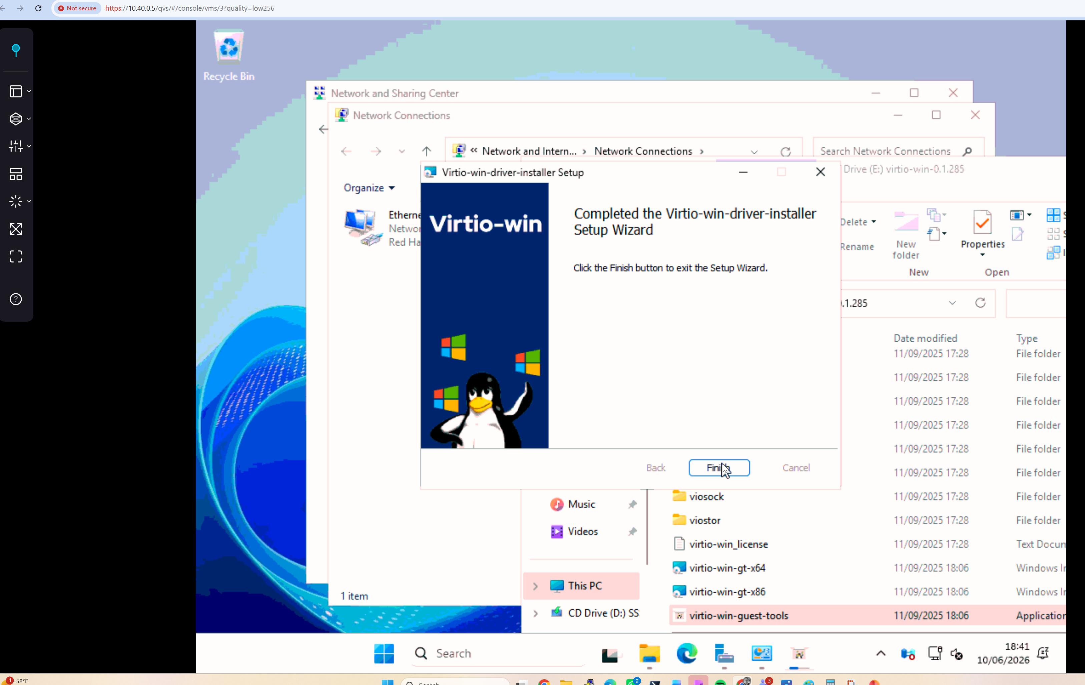Click Rename in the File Explorer ribbon
This screenshot has width=1085, height=685.
coord(857,247)
